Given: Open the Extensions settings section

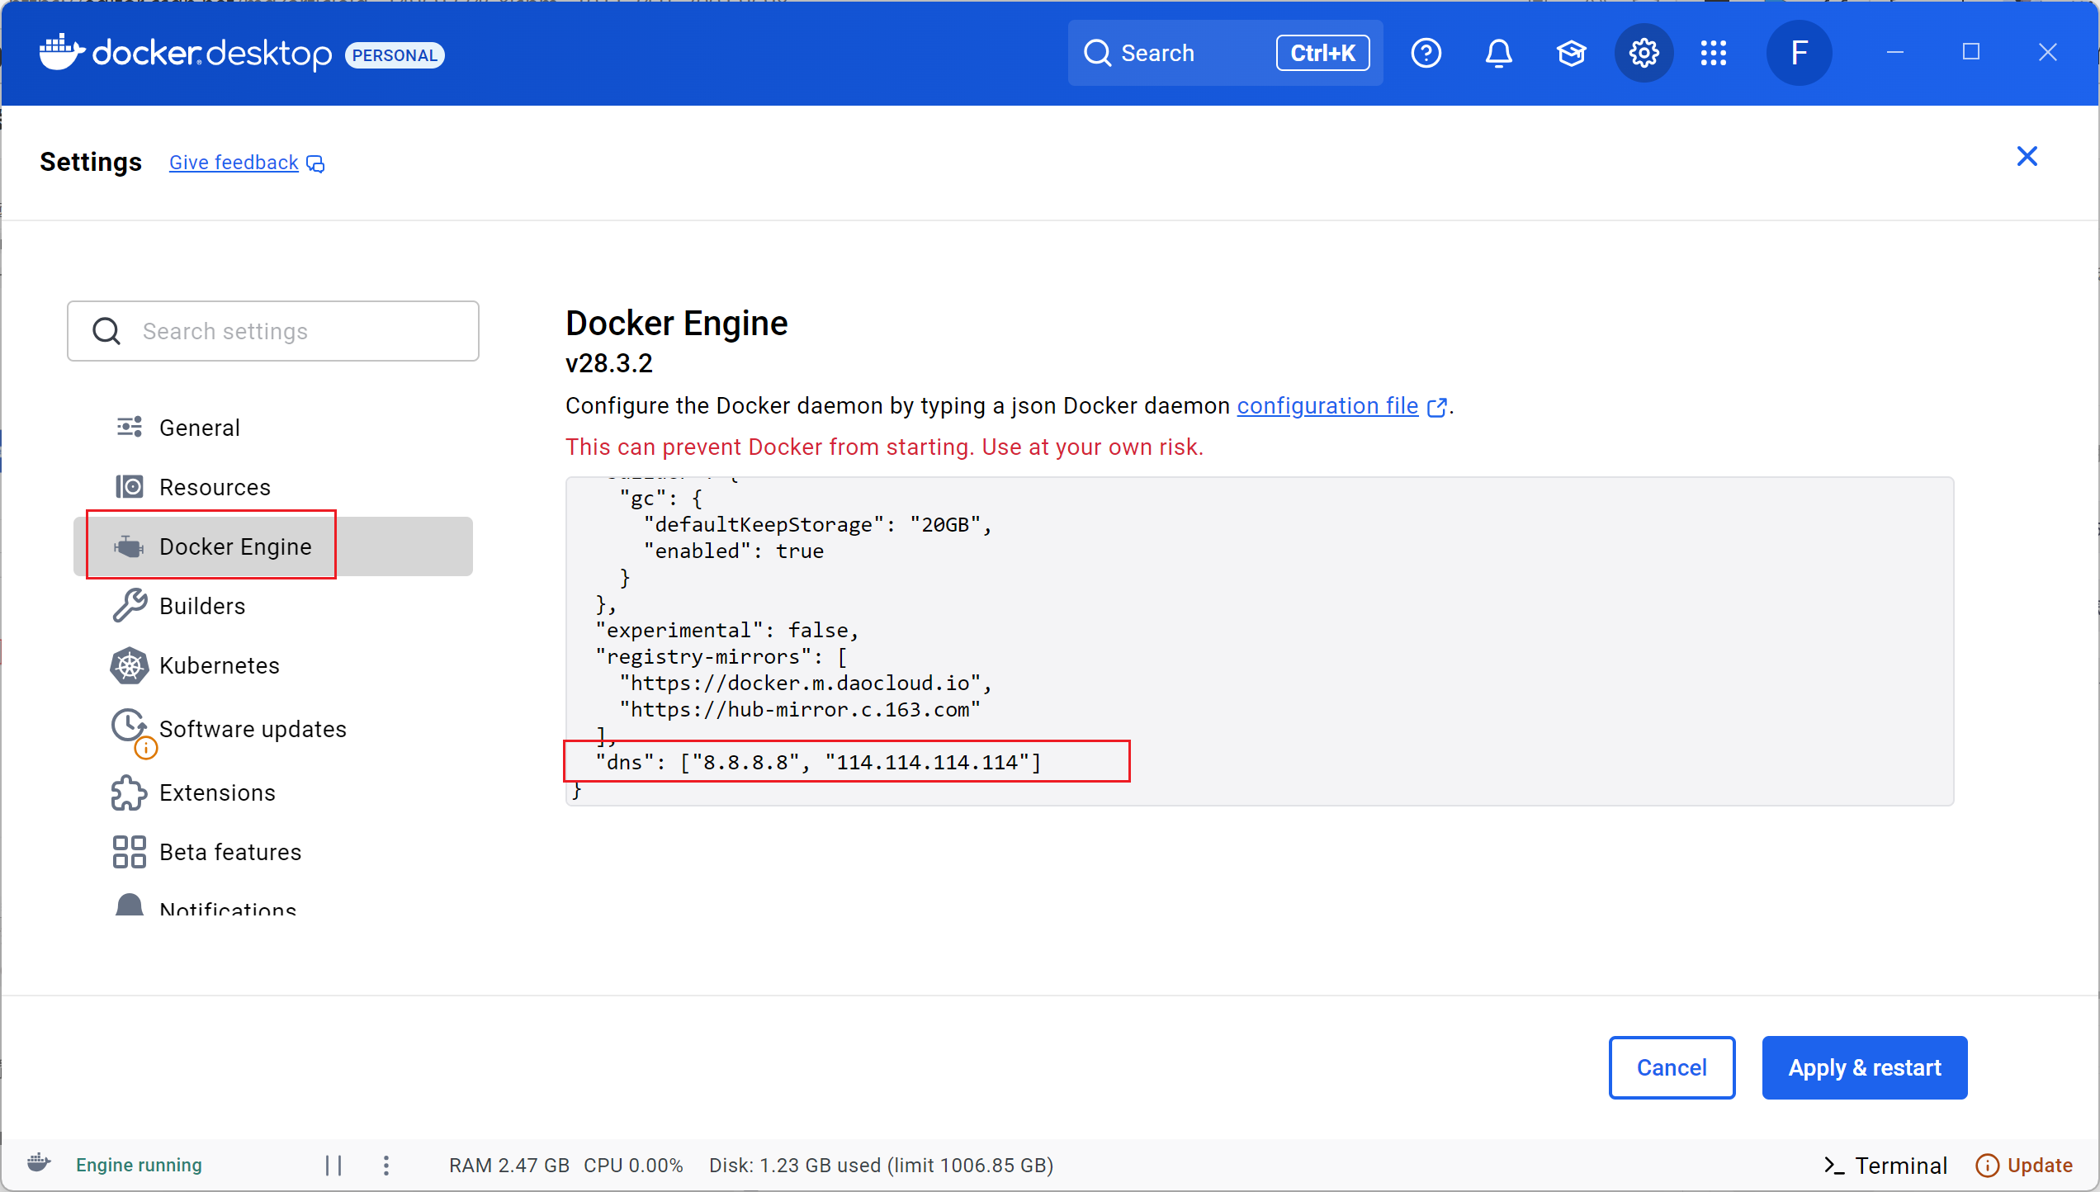Looking at the screenshot, I should coord(272,792).
